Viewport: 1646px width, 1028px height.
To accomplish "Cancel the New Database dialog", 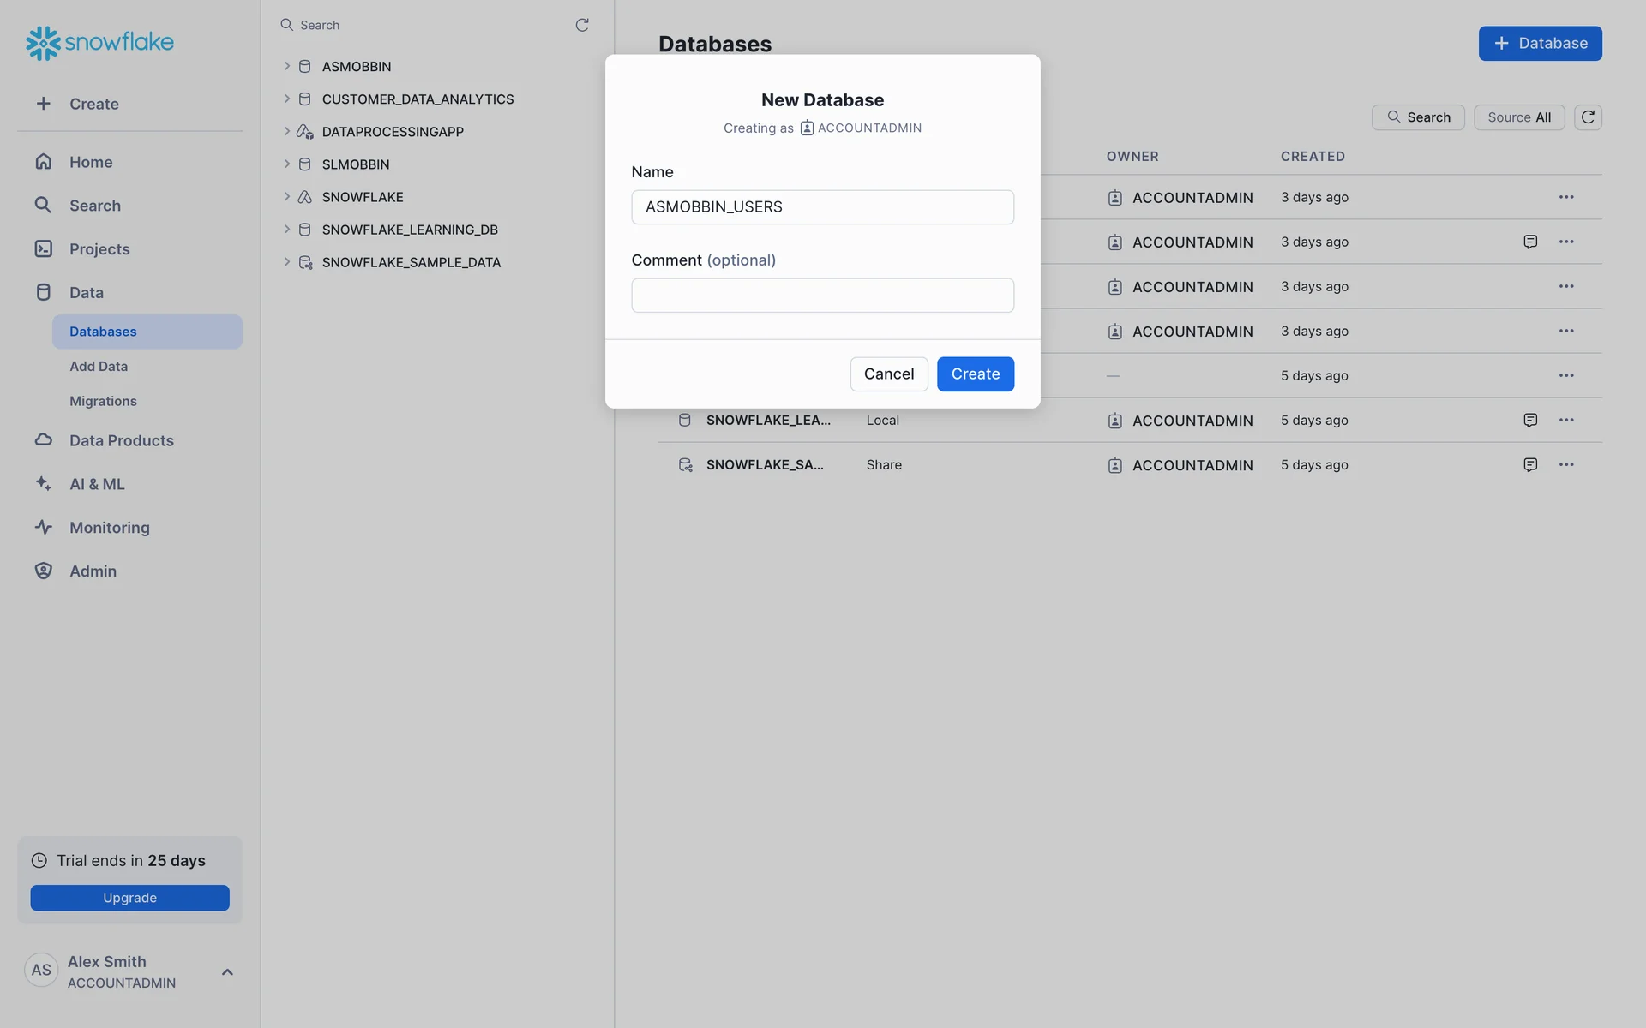I will (x=889, y=374).
